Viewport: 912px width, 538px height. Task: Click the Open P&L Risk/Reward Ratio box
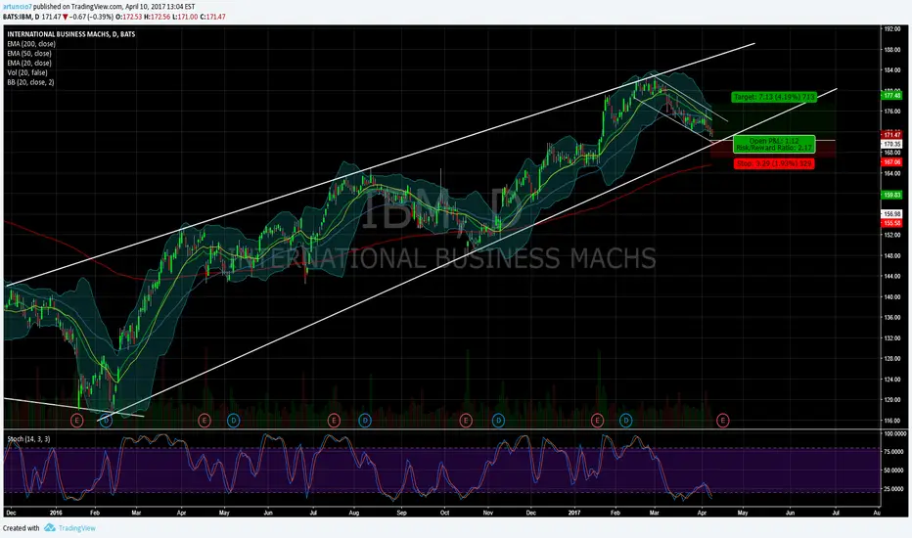point(774,144)
